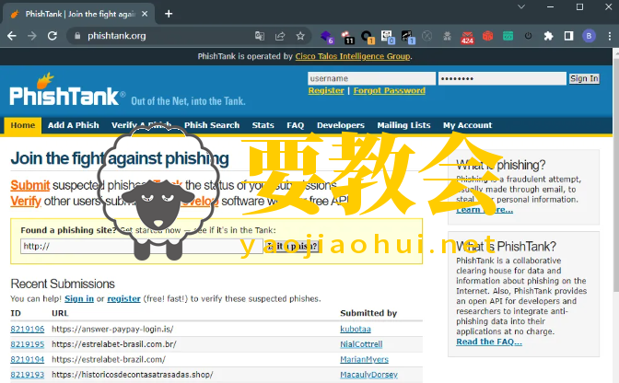
Task: Open the Chrome profile avatar
Action: click(x=589, y=36)
